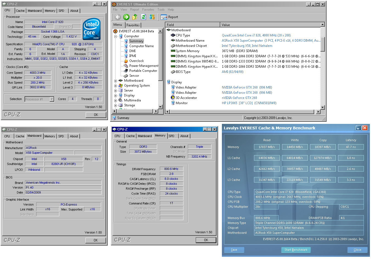Click the DMI computer icon in tree

coord(126,51)
